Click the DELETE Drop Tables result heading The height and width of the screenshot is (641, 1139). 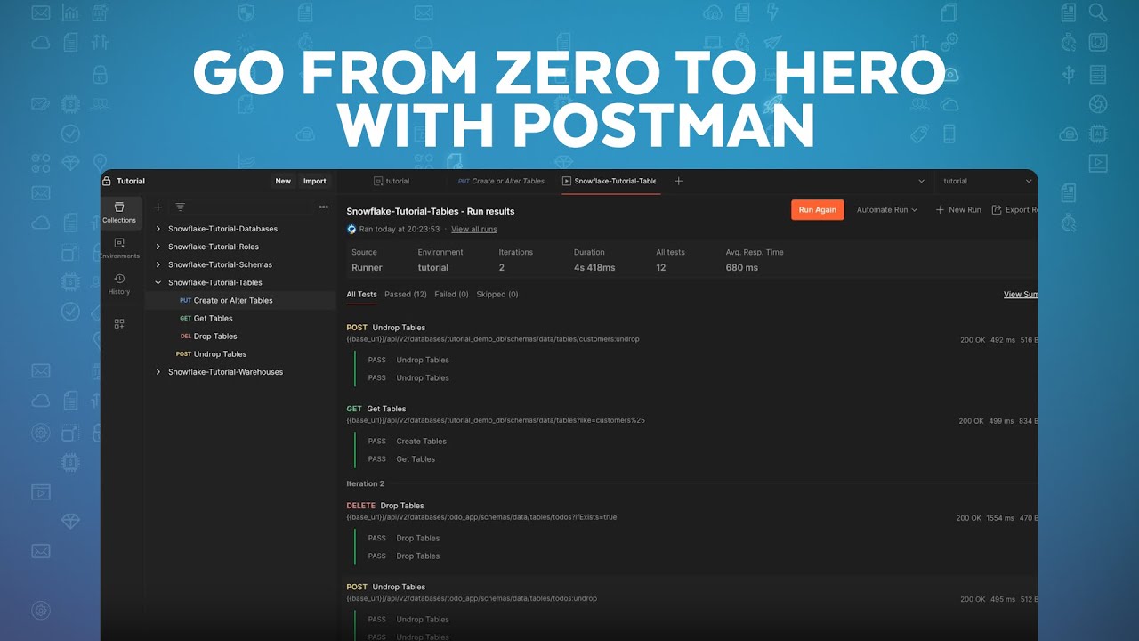pos(385,506)
